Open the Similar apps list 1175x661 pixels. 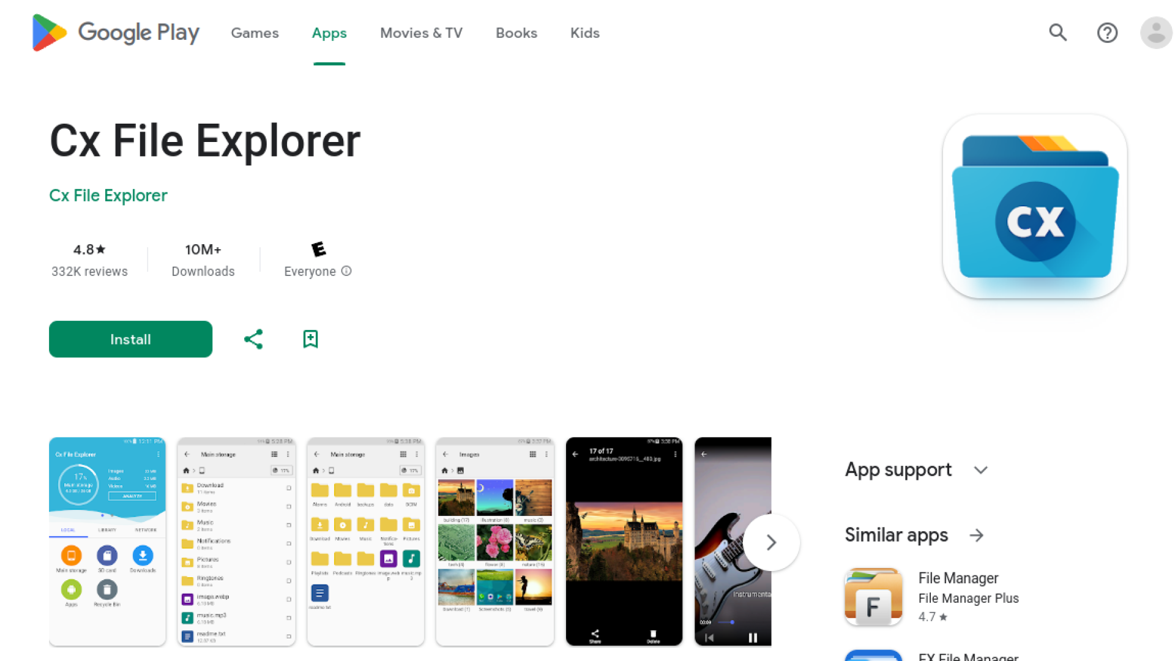tap(977, 535)
